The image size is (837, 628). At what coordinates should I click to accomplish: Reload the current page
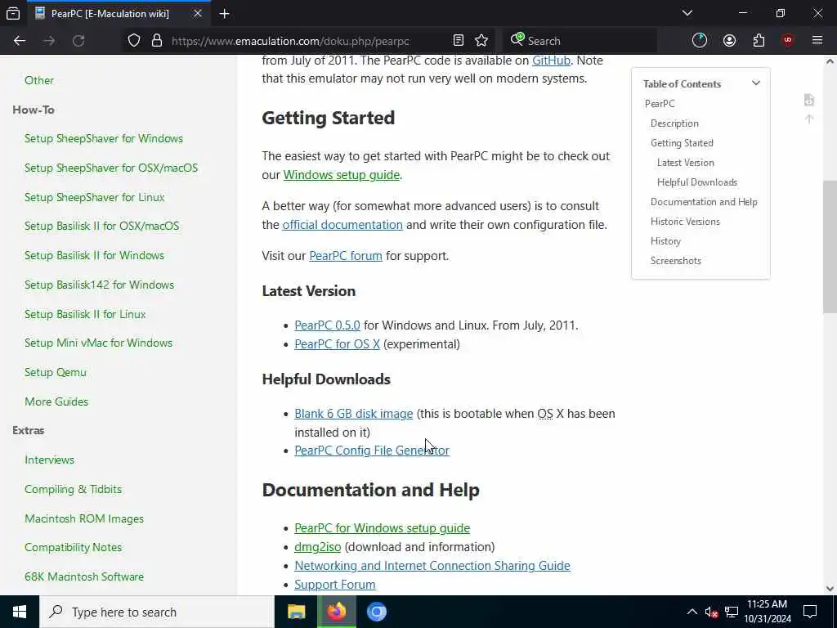pos(78,41)
